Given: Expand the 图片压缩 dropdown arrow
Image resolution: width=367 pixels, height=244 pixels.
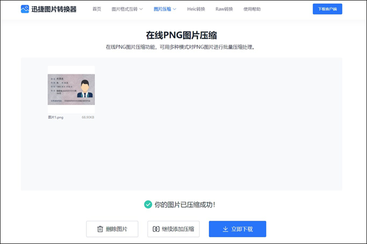Looking at the screenshot, I should pyautogui.click(x=174, y=9).
